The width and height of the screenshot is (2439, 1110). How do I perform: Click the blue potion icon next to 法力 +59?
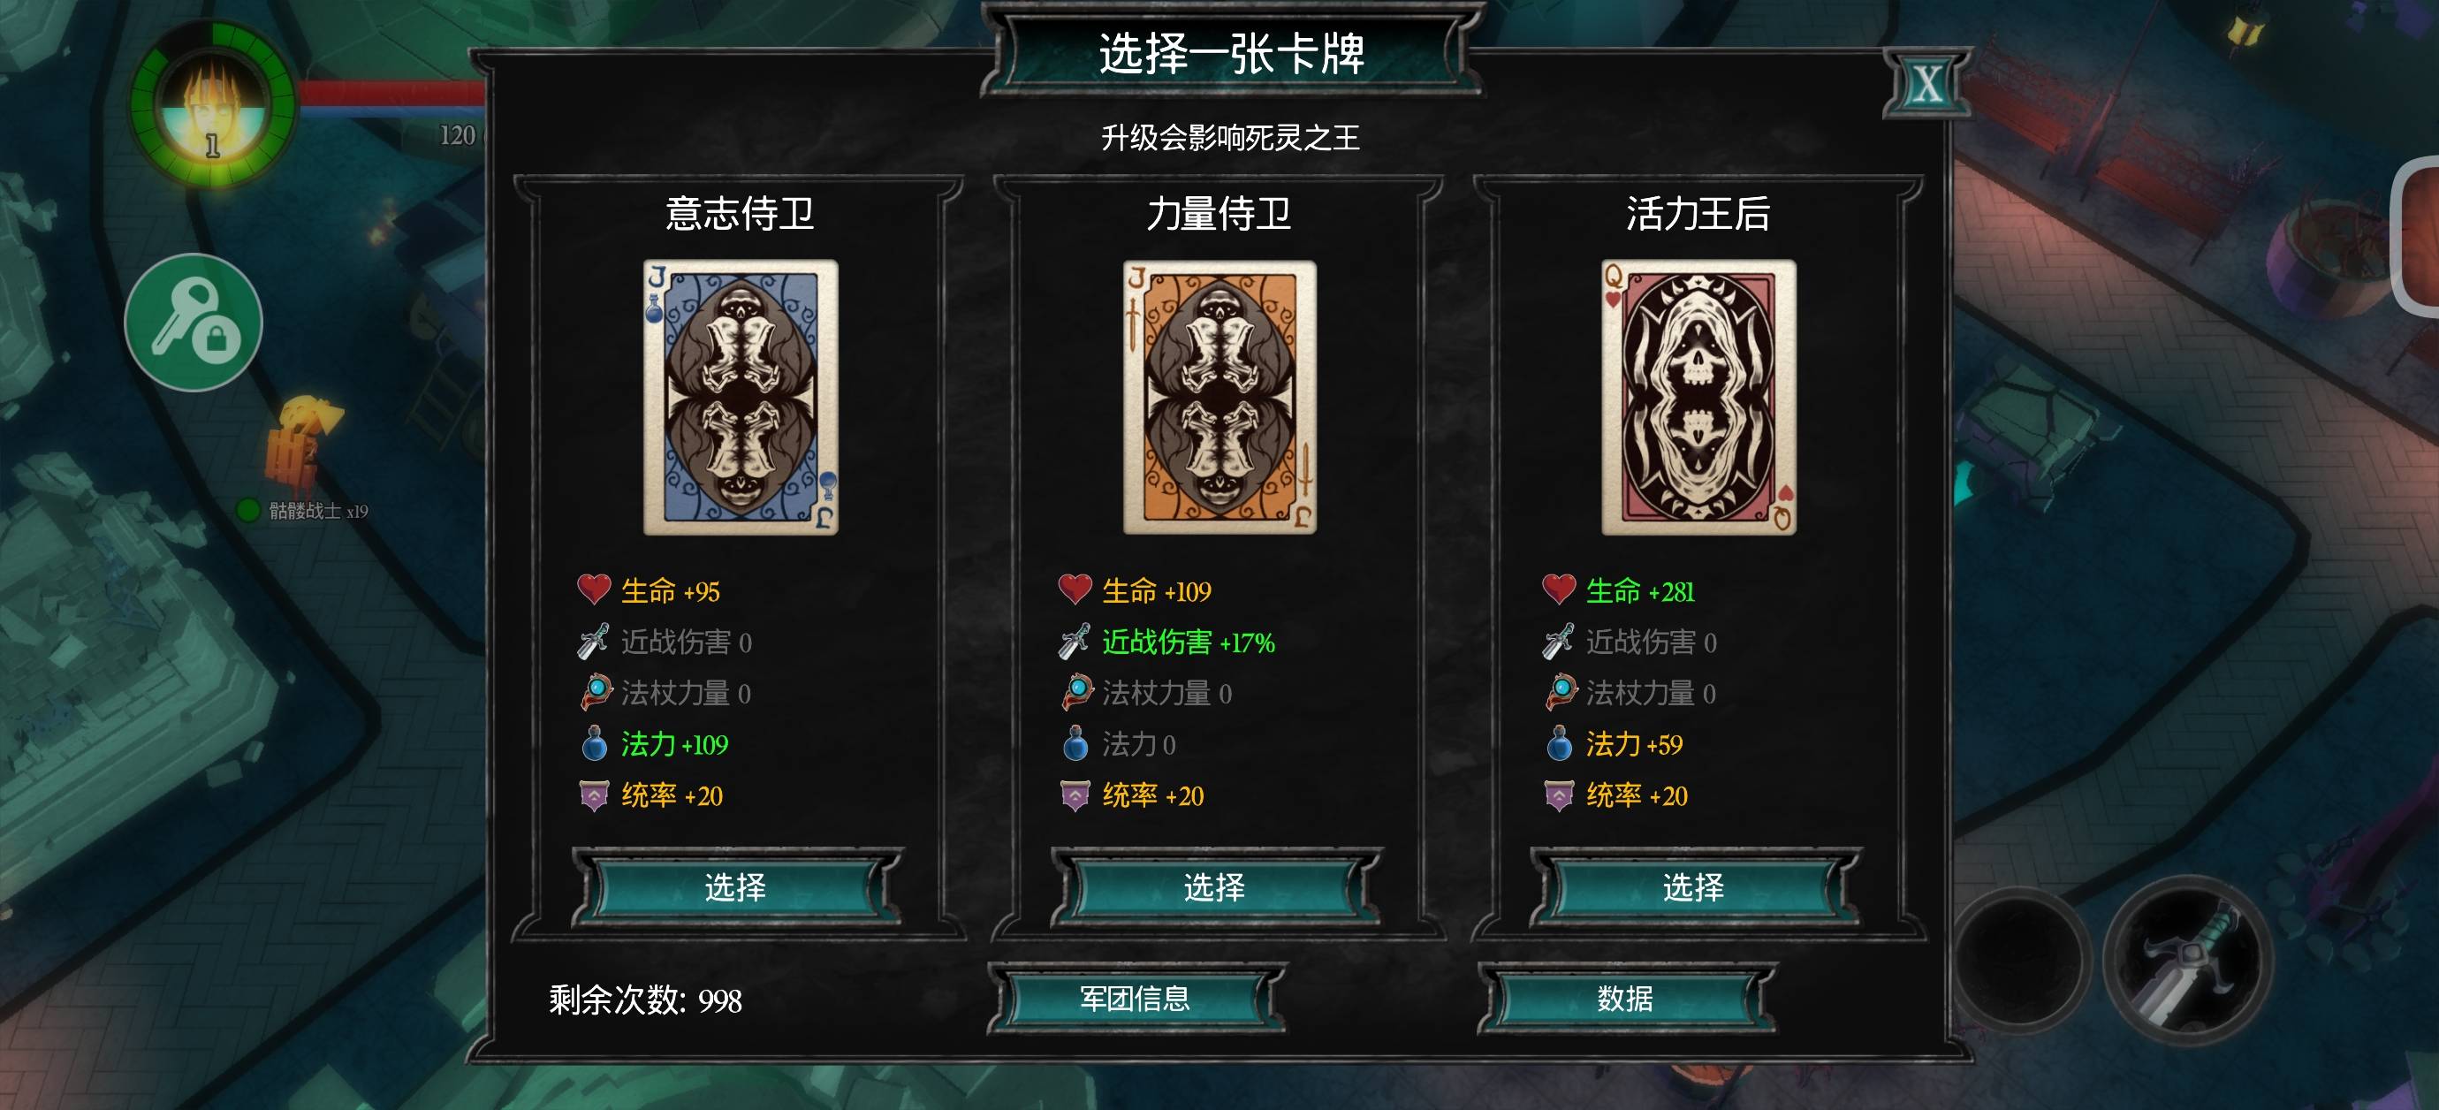point(1559,743)
